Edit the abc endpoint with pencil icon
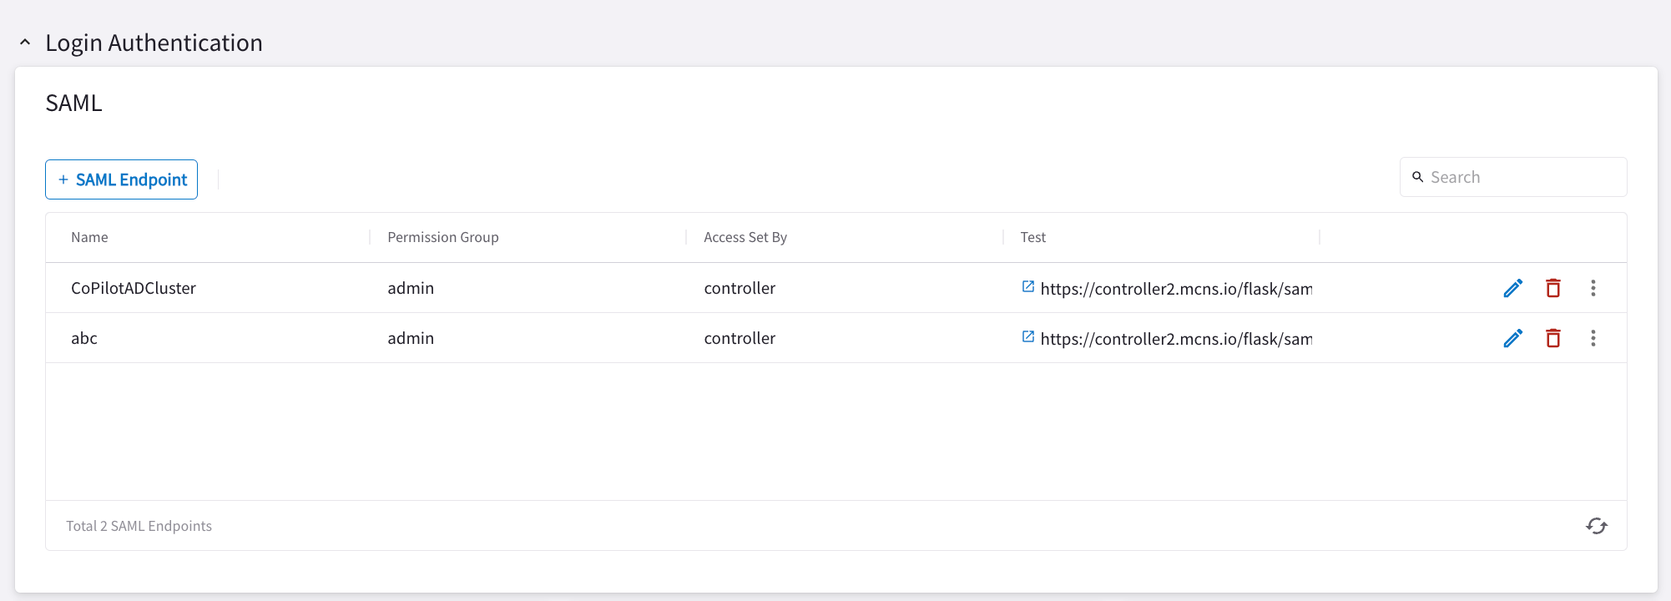 pos(1512,338)
